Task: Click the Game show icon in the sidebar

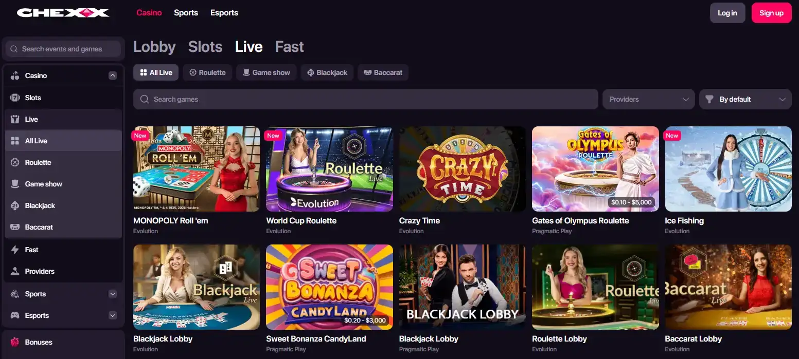Action: pos(15,184)
